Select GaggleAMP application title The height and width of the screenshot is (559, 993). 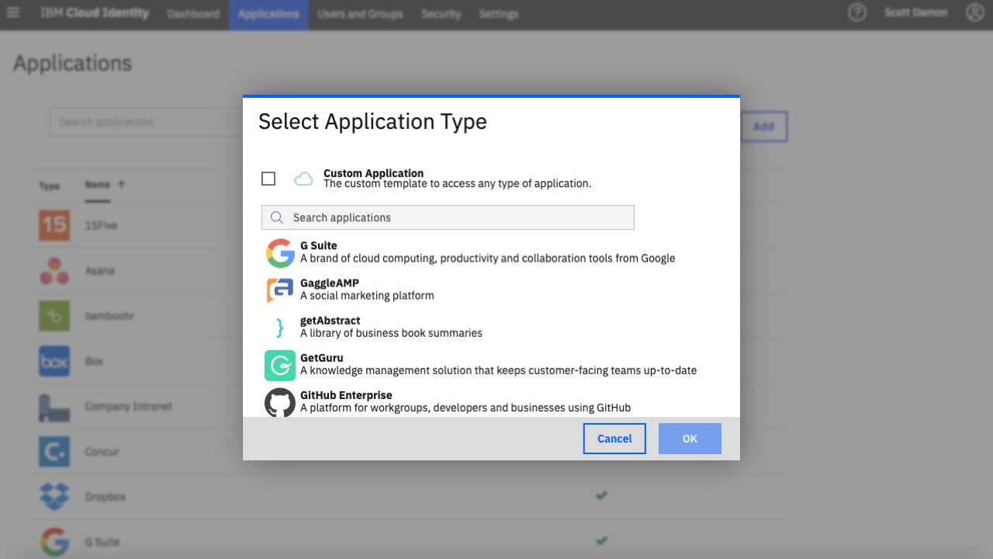(330, 283)
